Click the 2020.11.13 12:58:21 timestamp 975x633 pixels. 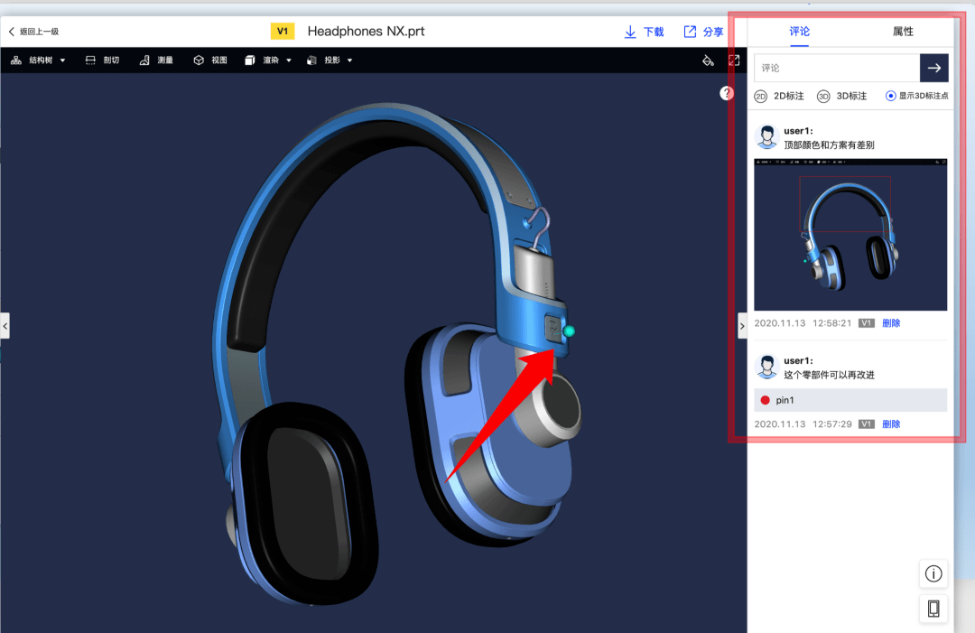(803, 323)
